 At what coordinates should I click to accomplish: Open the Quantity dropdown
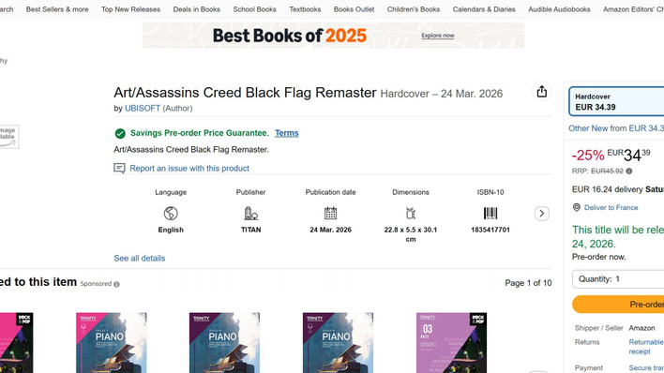(618, 279)
